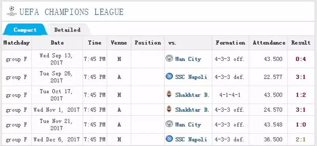Click the UEFA CHAMPIONS LEAGUE heading
This screenshot has width=317, height=146.
pyautogui.click(x=71, y=12)
